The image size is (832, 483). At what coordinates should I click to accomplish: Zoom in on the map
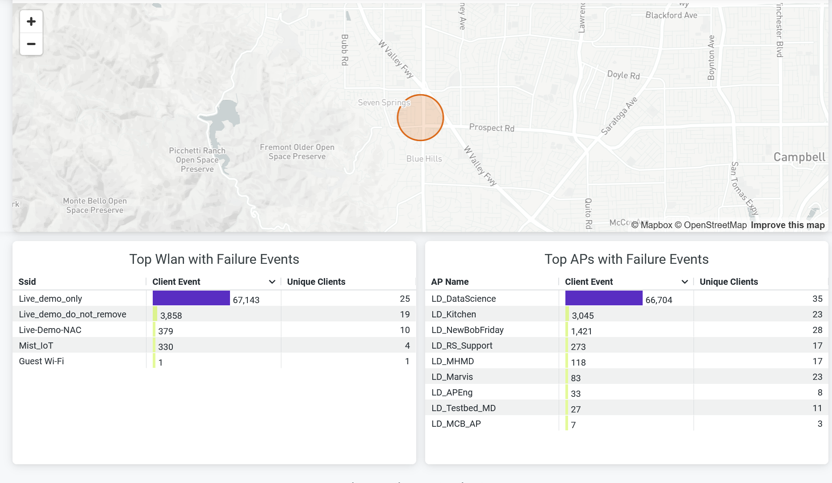[31, 21]
